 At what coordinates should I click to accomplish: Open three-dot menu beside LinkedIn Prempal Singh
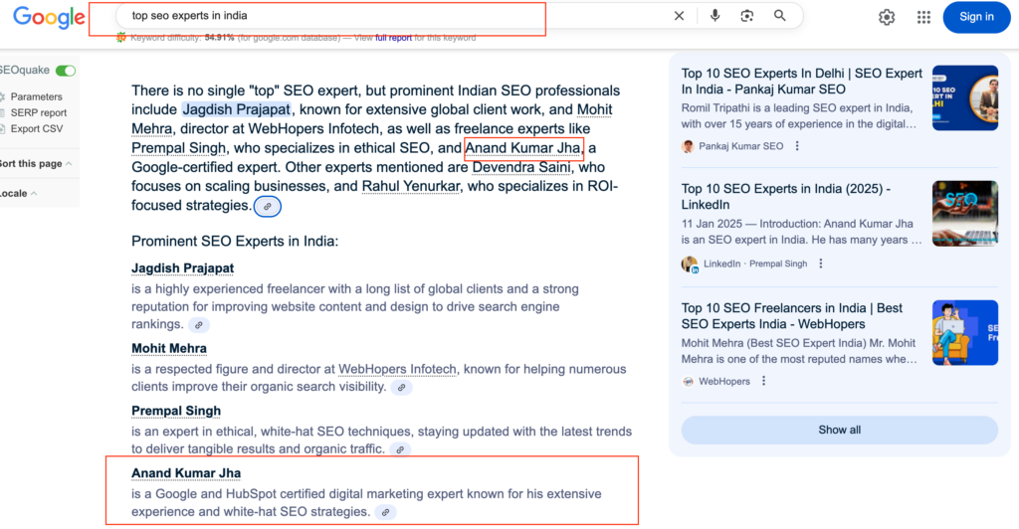pyautogui.click(x=821, y=264)
